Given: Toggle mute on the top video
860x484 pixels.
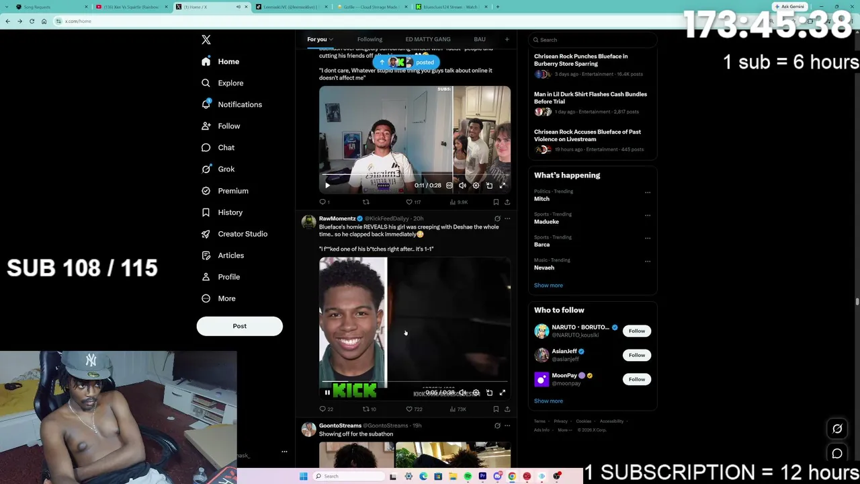Looking at the screenshot, I should pyautogui.click(x=462, y=186).
